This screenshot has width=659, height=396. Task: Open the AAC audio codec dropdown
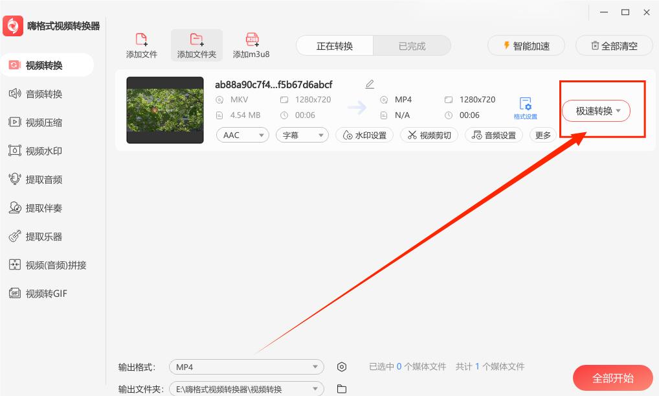coord(242,135)
